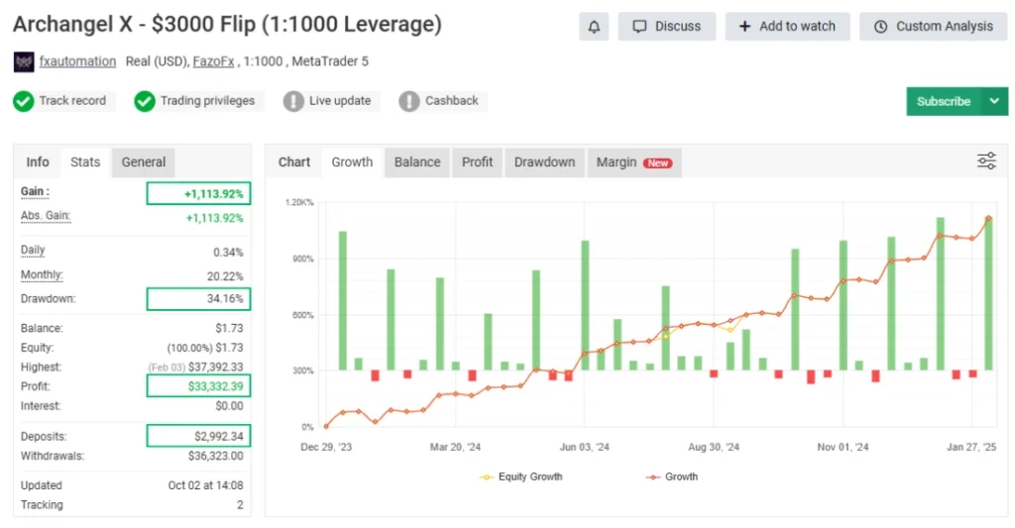
Task: Switch to the Drawdown chart tab
Action: tap(544, 162)
